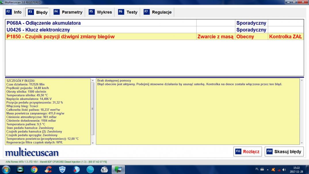The height and width of the screenshot is (174, 309).
Task: Click the PL language indicator
Action: point(257,169)
